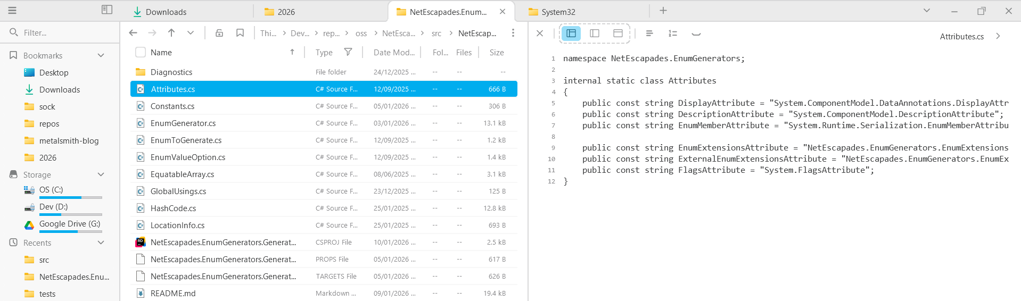This screenshot has height=301, width=1021.
Task: Open the hamburger main menu
Action: (12, 10)
